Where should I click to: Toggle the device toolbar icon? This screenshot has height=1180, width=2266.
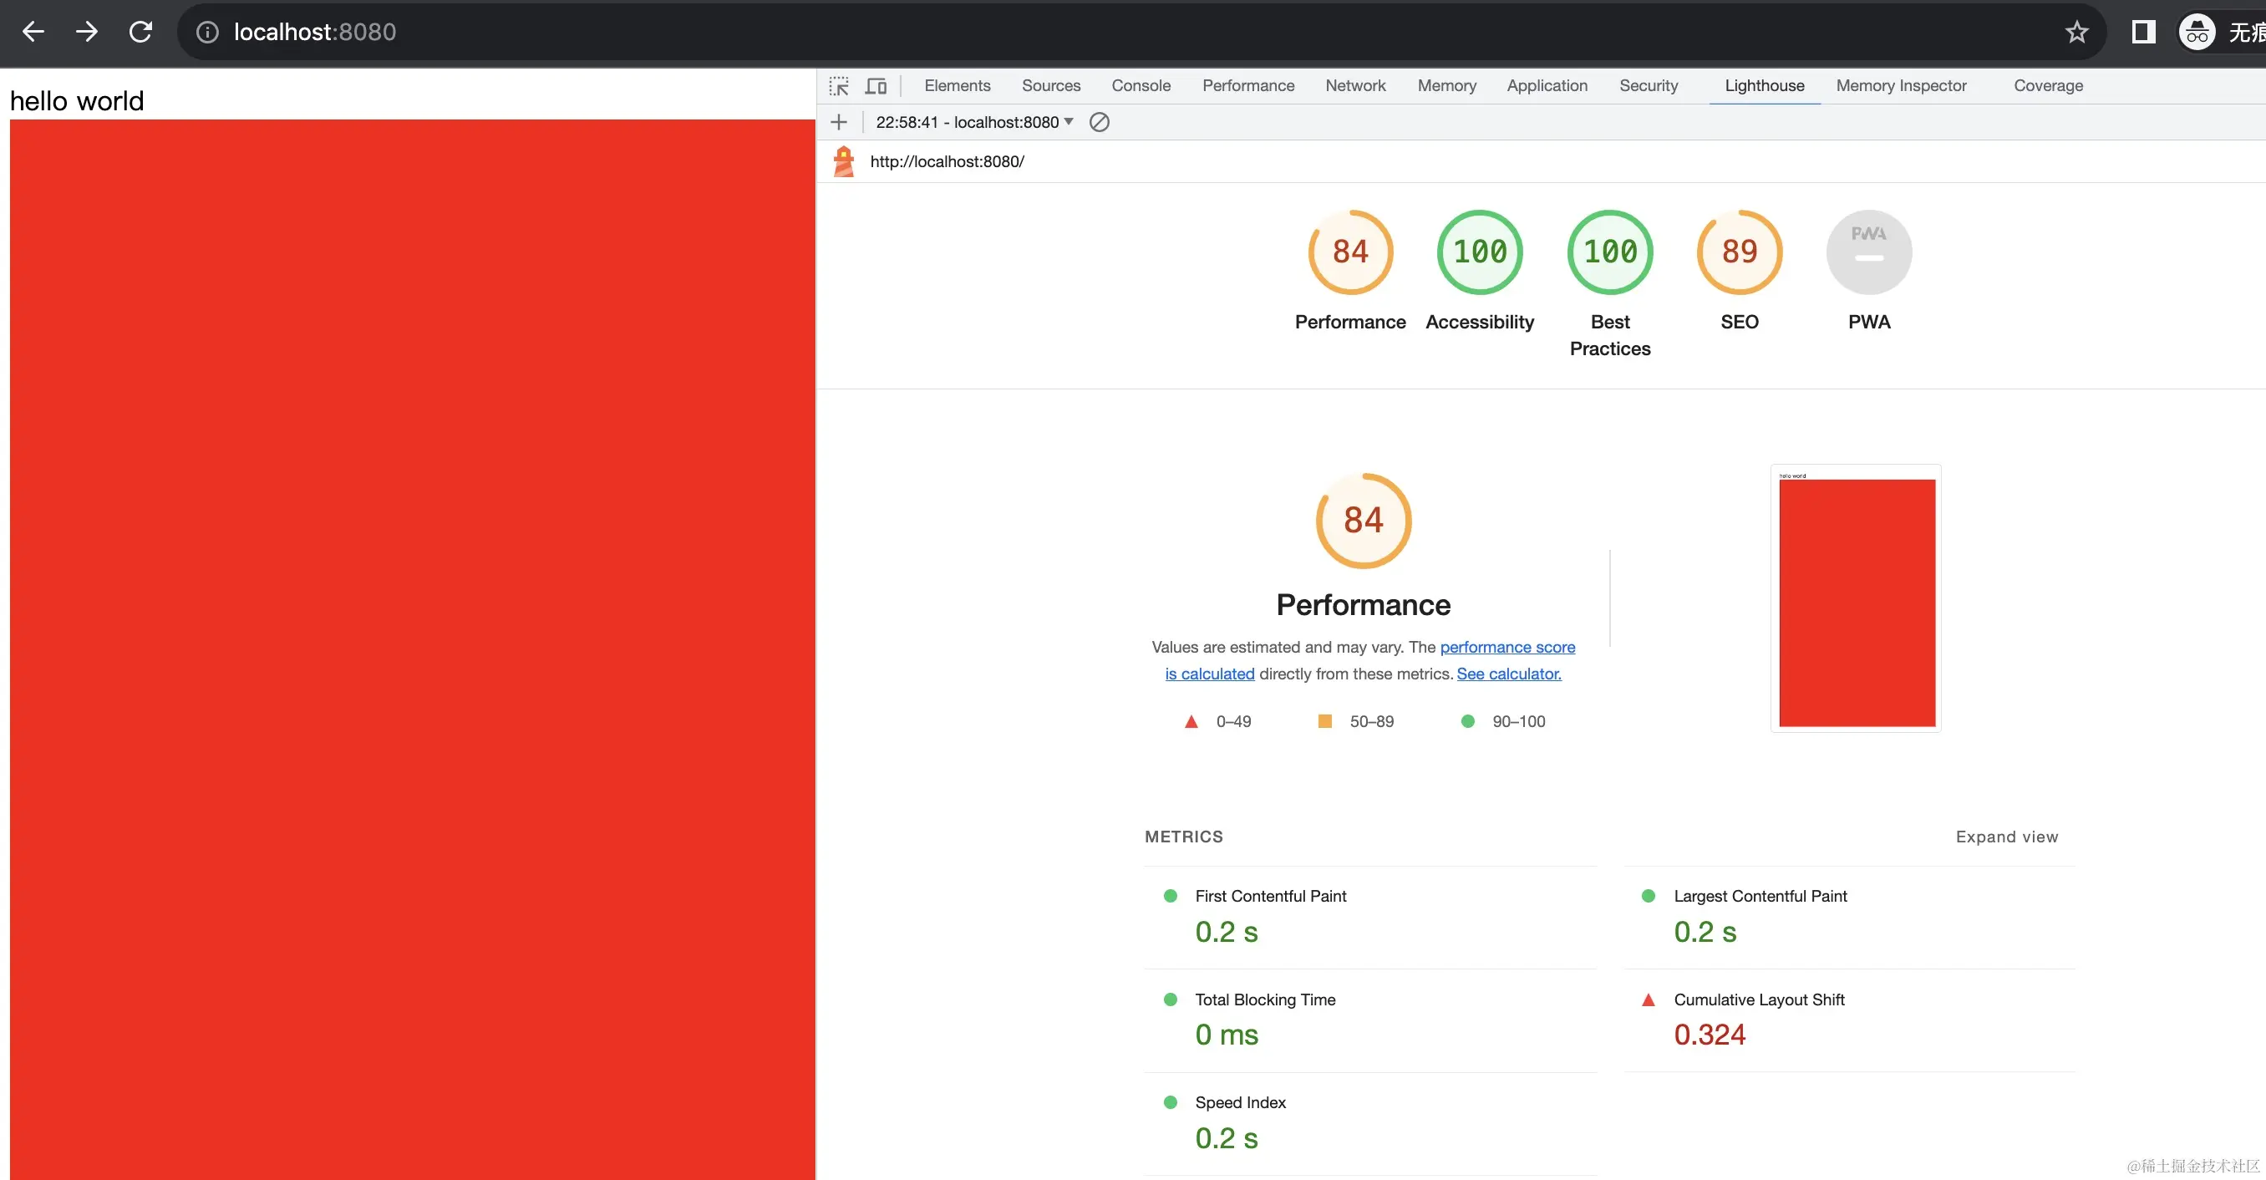coord(876,86)
